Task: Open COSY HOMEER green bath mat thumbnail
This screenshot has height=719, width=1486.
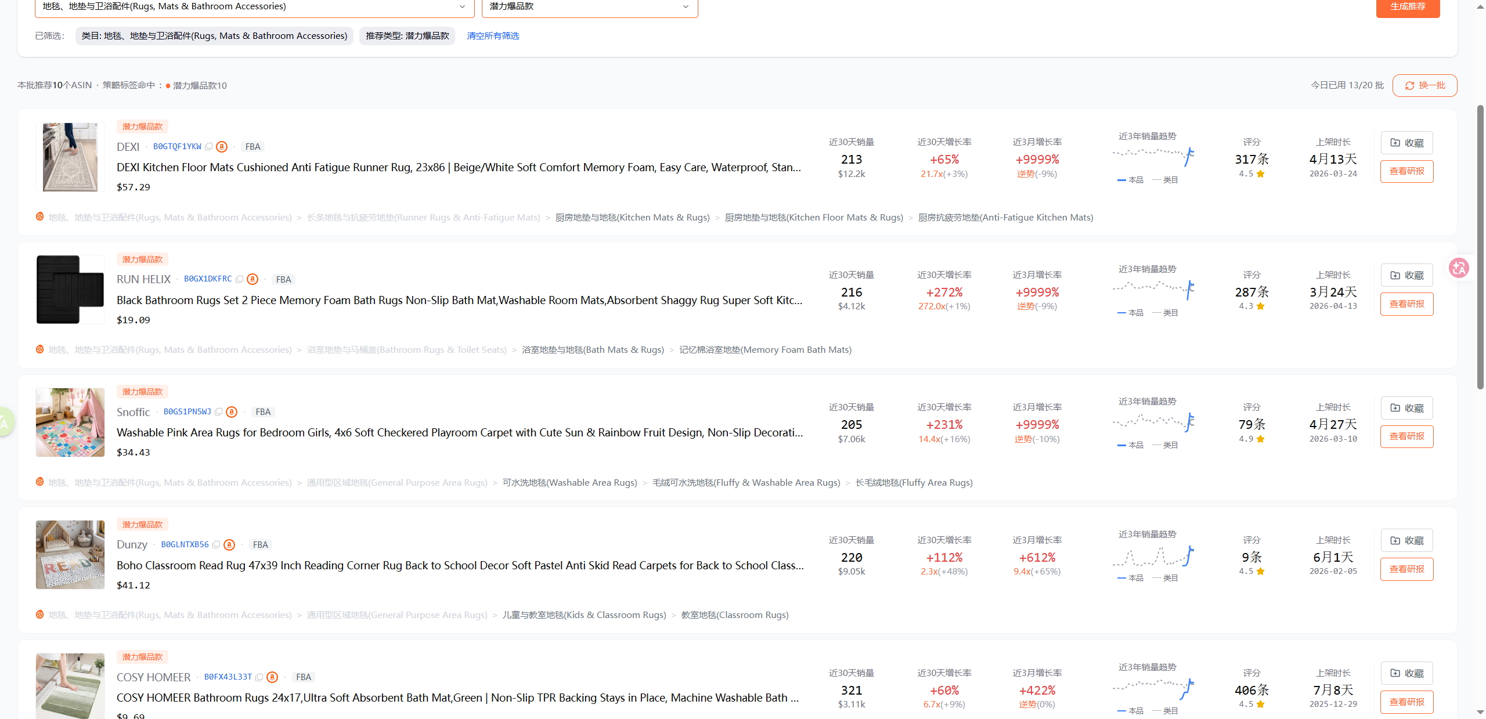Action: click(x=70, y=686)
